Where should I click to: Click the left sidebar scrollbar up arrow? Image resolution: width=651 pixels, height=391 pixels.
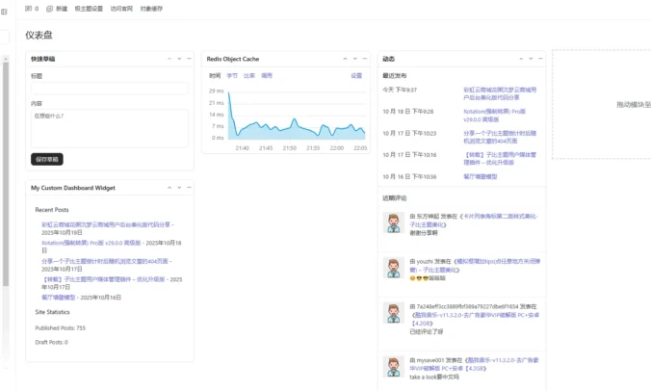click(x=6, y=60)
